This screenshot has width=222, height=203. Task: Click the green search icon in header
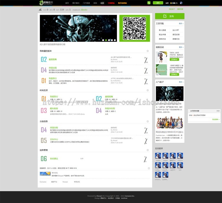(x=149, y=3)
